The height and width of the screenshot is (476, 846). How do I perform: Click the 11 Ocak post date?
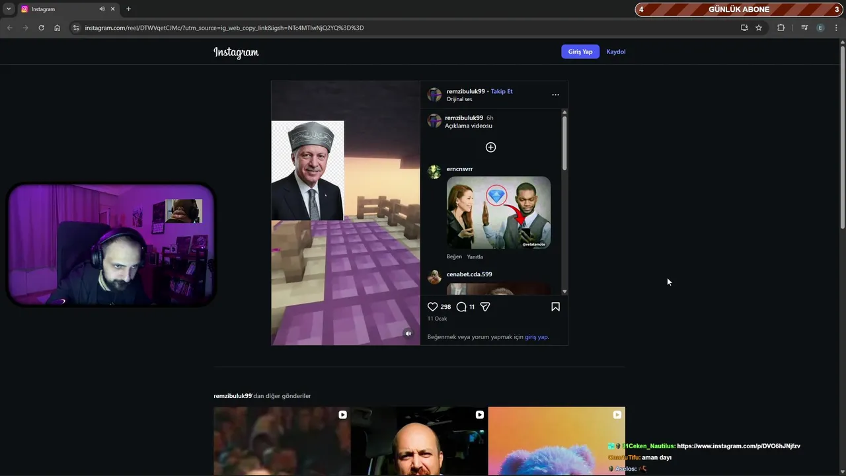(437, 319)
